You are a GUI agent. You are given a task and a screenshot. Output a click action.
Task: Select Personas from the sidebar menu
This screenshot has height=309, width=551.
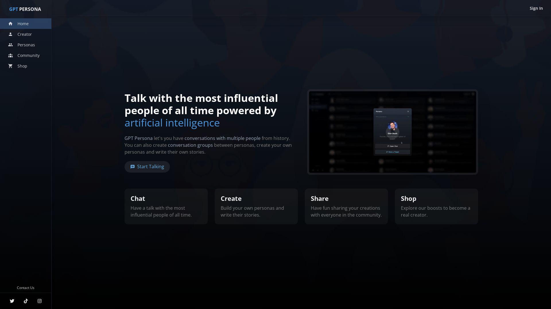[26, 45]
